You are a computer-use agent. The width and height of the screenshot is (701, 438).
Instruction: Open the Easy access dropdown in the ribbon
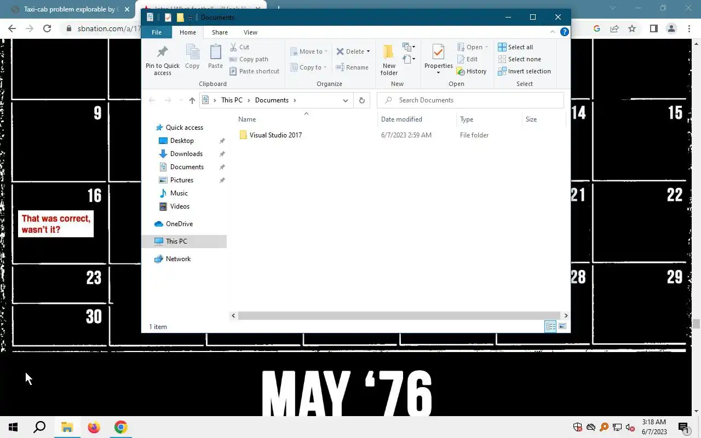tap(409, 59)
